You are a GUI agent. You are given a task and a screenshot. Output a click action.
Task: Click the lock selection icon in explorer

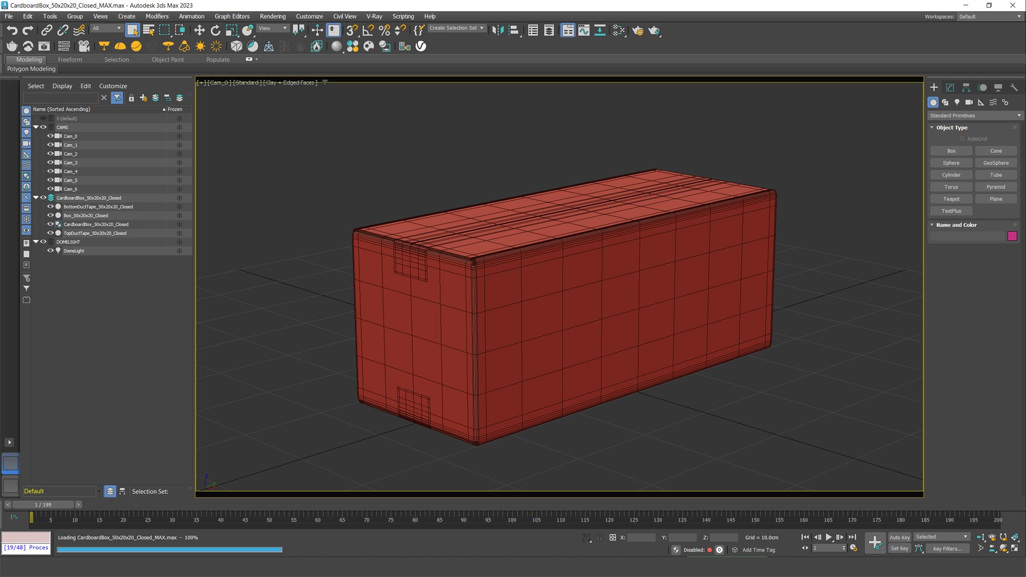(131, 98)
